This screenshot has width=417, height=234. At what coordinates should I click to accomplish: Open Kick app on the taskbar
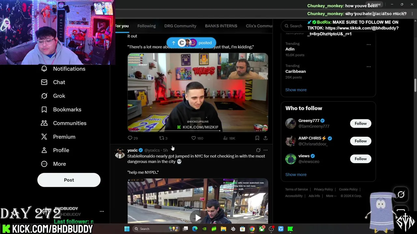click(x=290, y=229)
